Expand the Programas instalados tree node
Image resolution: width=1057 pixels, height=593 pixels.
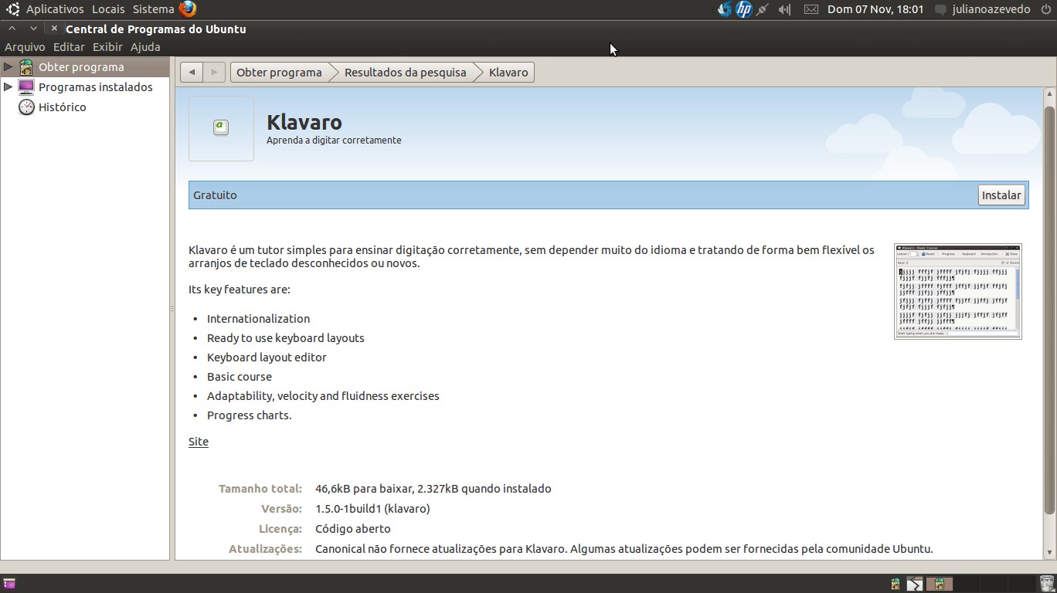tap(8, 87)
